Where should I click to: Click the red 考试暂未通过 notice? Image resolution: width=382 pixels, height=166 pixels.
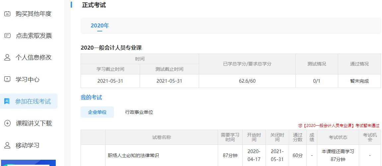coord(339,126)
